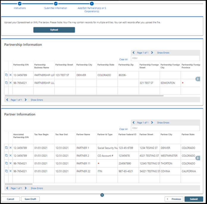Screen dimensions: 207x204
Task: Delete the PARTNER 22 row
Action: (x=10, y=171)
